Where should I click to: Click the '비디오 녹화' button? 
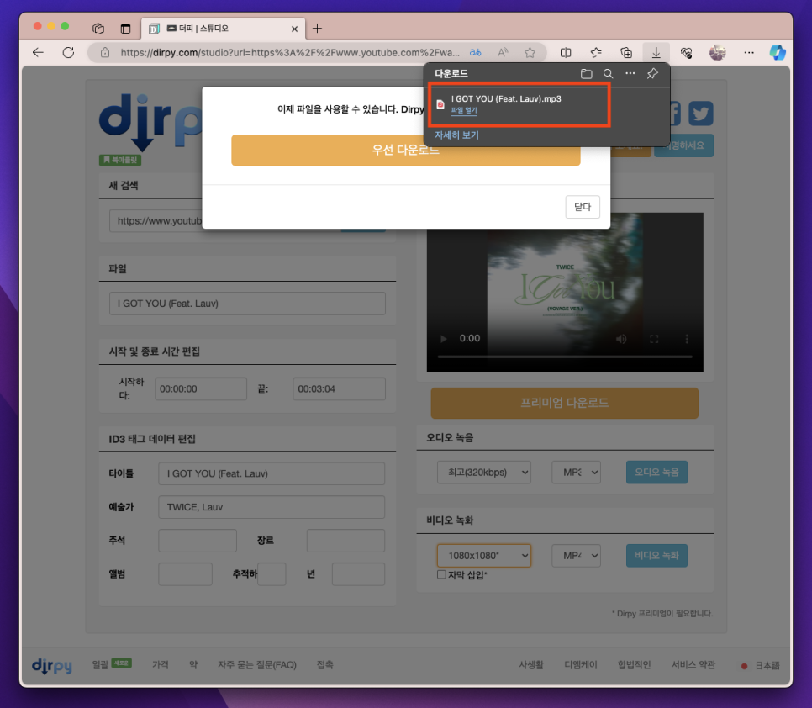point(656,555)
